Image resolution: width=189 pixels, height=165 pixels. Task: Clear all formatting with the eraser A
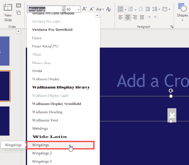click(108, 9)
